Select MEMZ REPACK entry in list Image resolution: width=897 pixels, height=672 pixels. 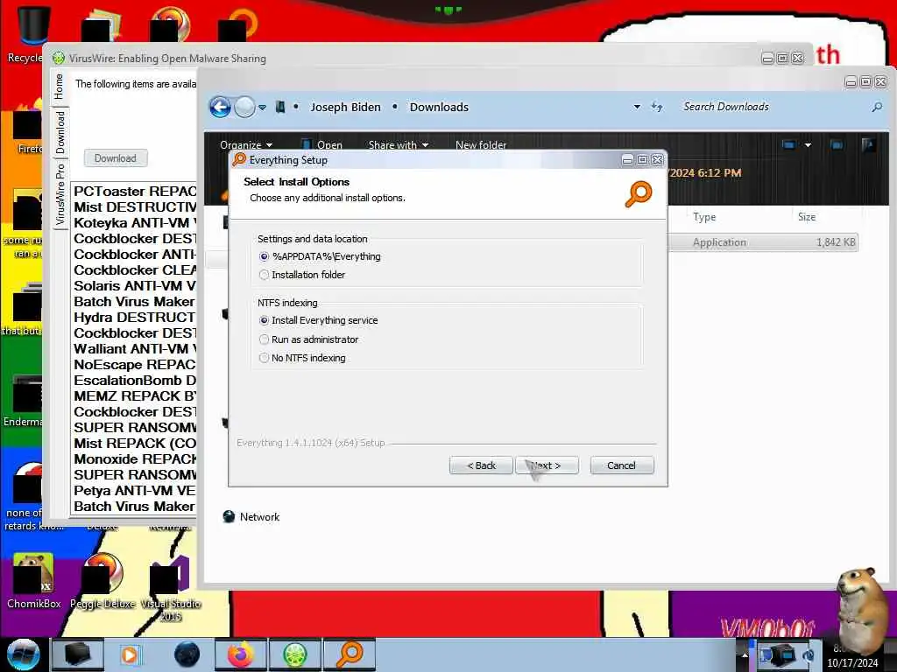pyautogui.click(x=135, y=396)
